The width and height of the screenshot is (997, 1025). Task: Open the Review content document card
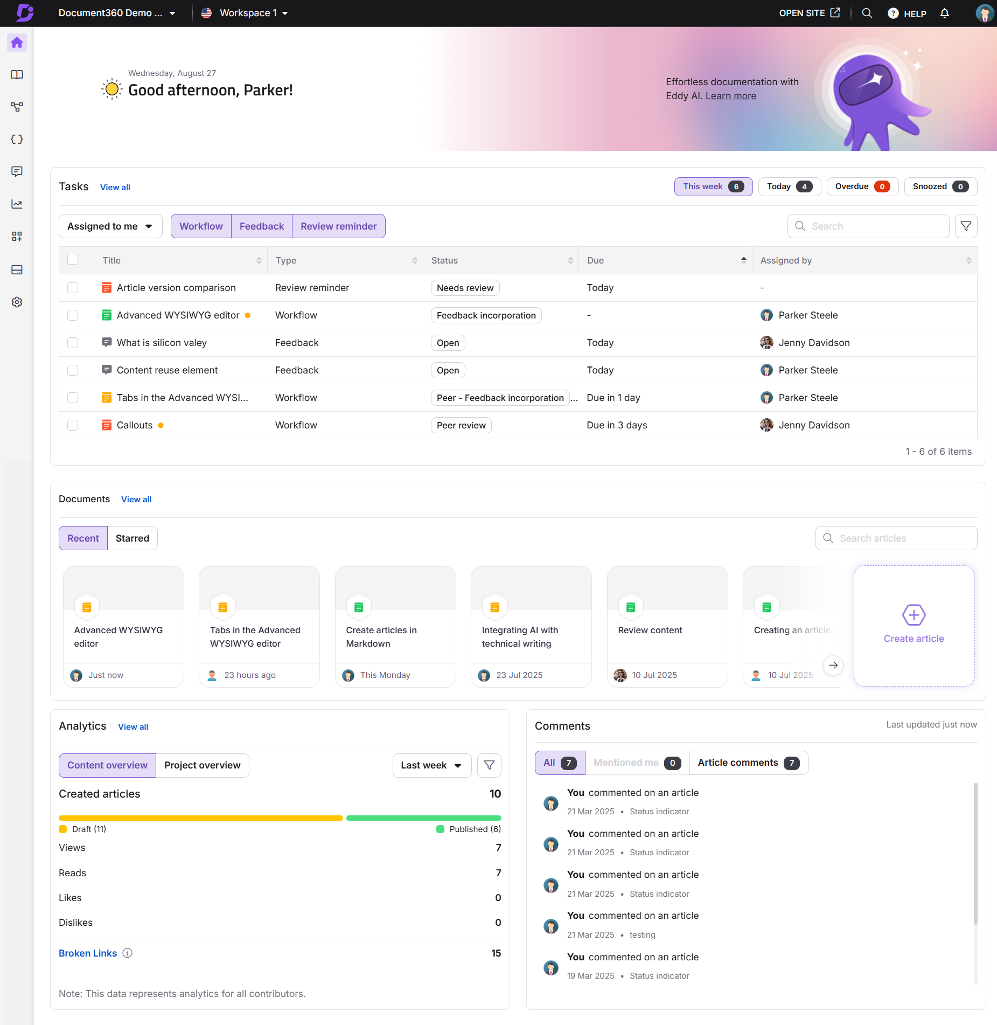click(667, 627)
